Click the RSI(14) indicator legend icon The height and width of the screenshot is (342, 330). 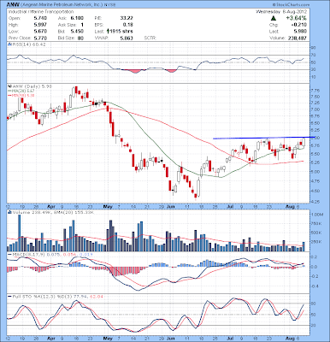tap(9, 44)
